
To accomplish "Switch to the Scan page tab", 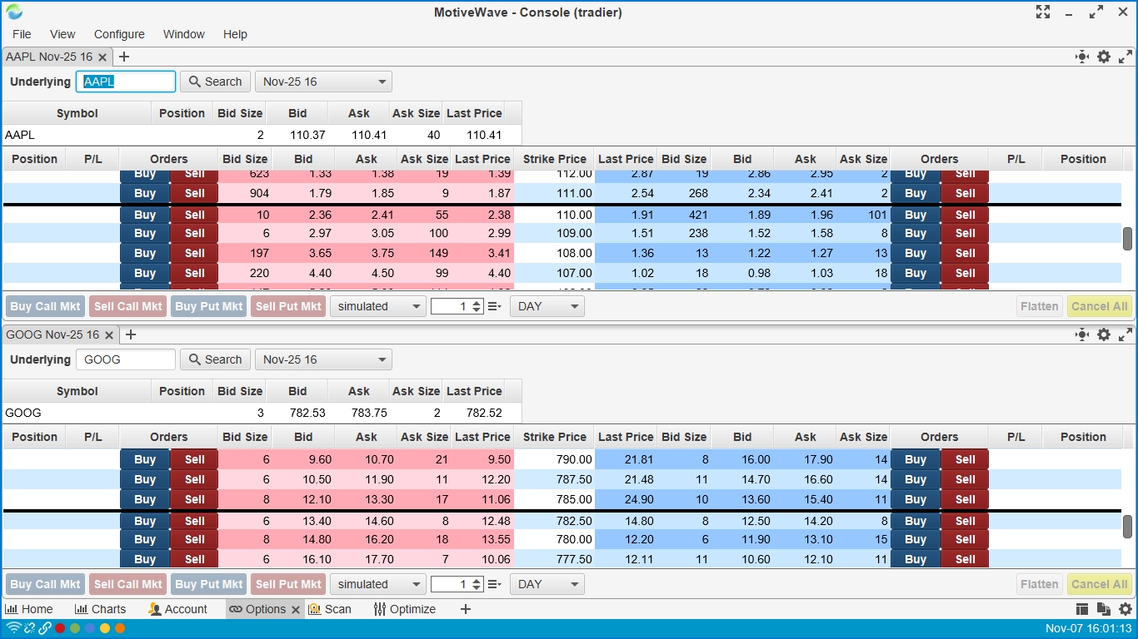I will [330, 609].
